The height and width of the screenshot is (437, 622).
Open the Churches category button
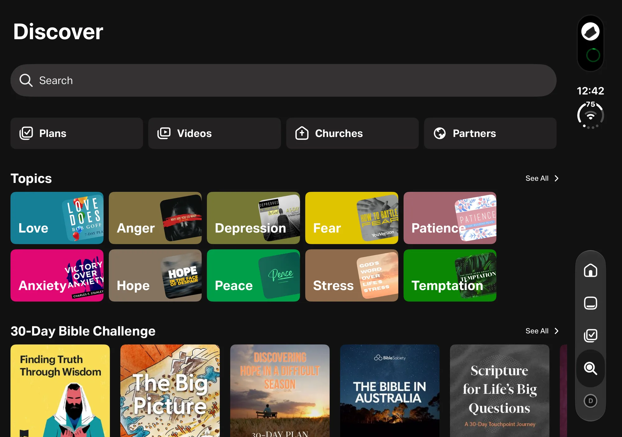(x=352, y=133)
